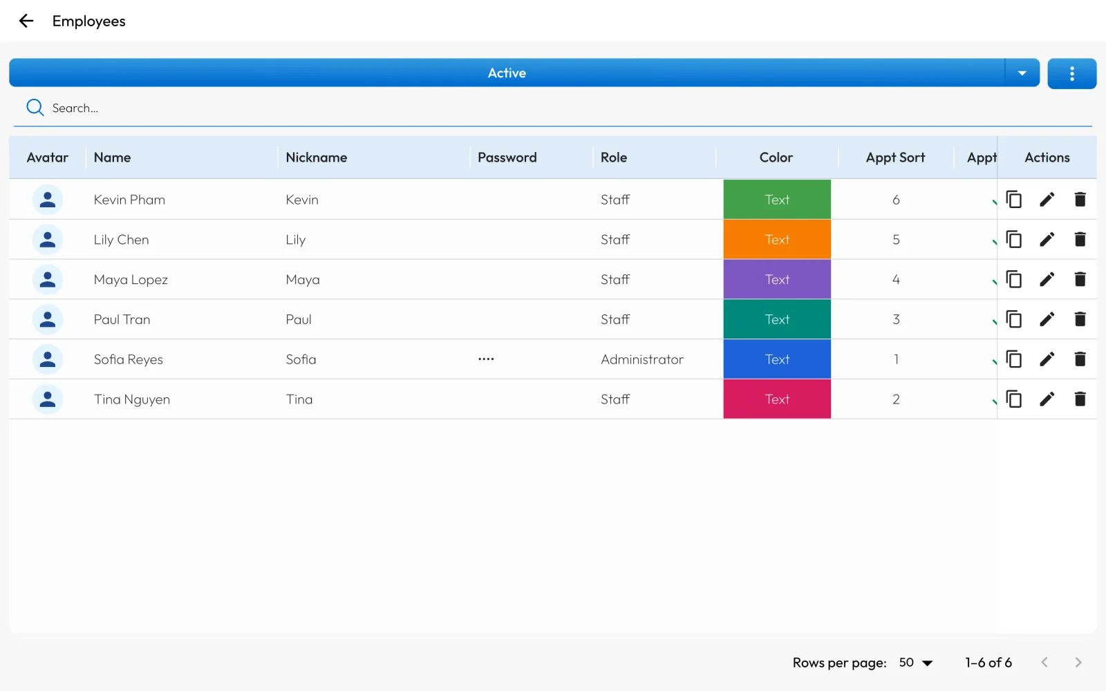Click the search magnifier icon

point(35,107)
